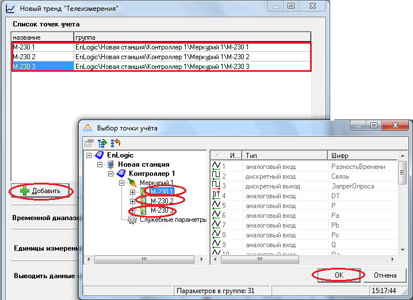The width and height of the screenshot is (413, 300).
Task: Click analog input icon in row 1
Action: coord(216,166)
